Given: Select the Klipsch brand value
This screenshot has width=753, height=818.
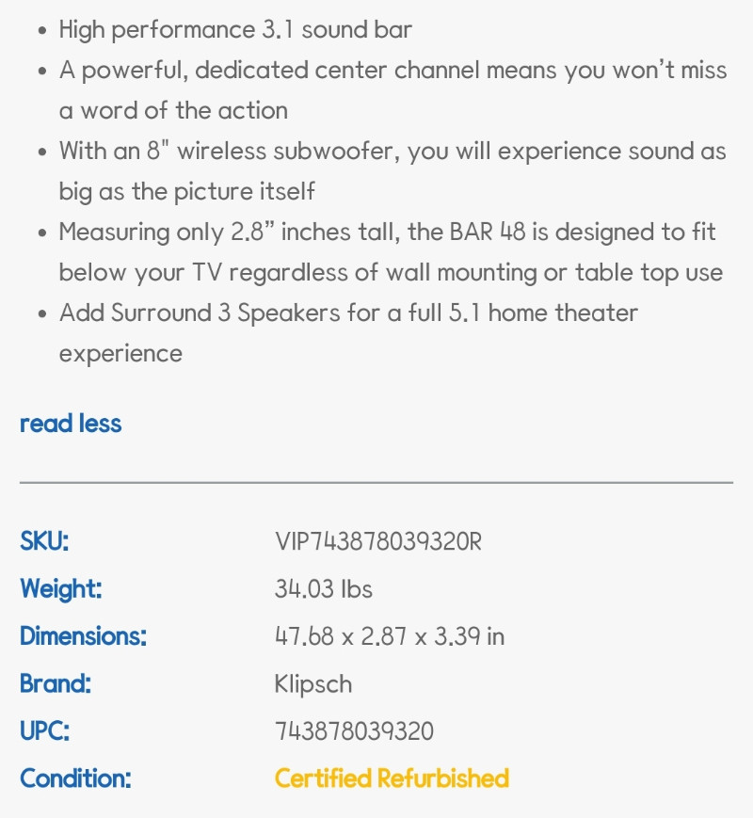Looking at the screenshot, I should [313, 684].
